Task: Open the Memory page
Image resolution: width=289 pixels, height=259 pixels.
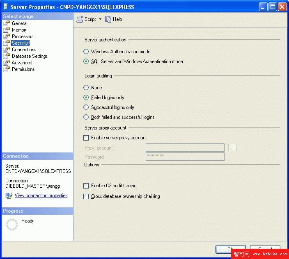Action: click(20, 30)
